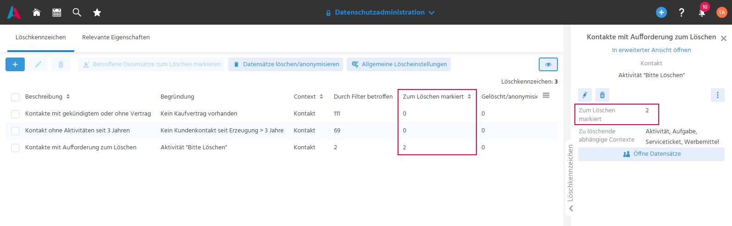This screenshot has width=732, height=226.
Task: Open the help question mark icon
Action: click(682, 12)
